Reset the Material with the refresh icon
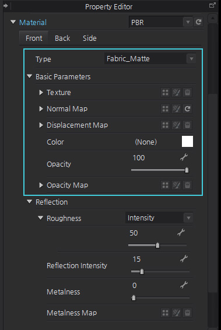 [198, 22]
